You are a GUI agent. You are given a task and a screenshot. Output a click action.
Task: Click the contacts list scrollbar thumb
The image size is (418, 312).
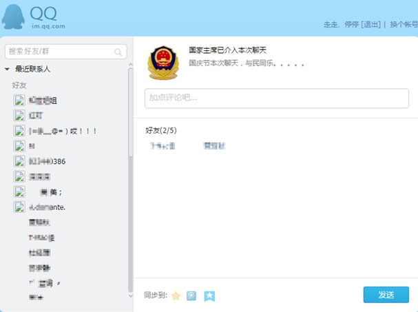(131, 112)
